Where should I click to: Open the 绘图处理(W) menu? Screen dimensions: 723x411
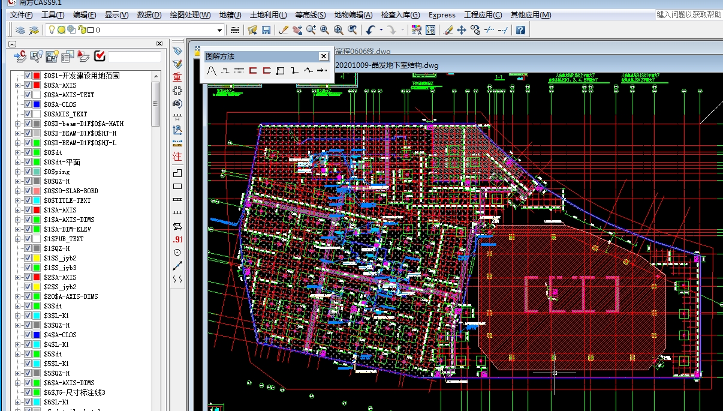click(190, 15)
